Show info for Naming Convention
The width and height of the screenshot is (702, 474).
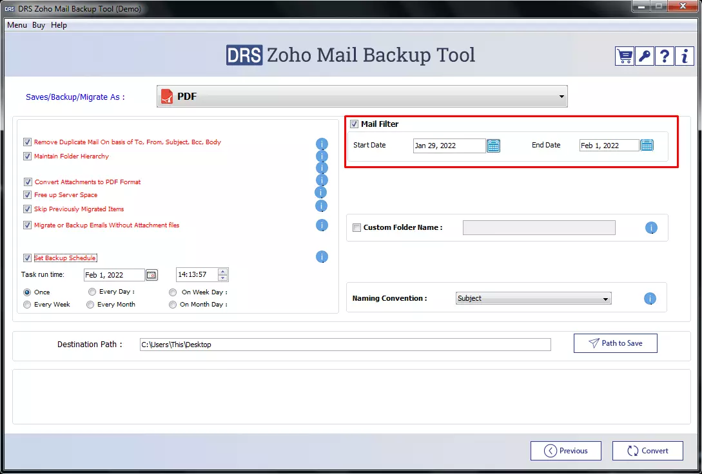(x=650, y=299)
